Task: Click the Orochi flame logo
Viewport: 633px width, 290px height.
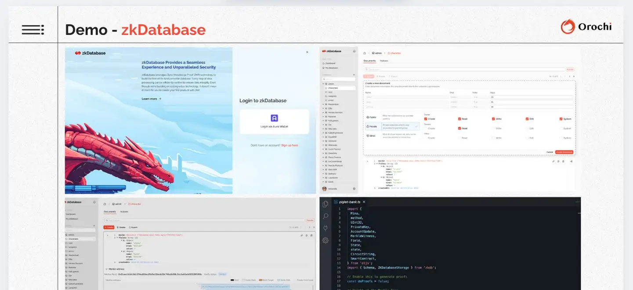Action: [568, 27]
